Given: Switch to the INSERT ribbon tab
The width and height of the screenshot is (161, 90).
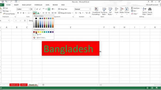Looking at the screenshot, I should [x=16, y=5].
